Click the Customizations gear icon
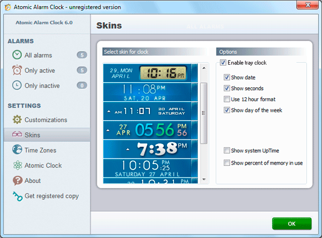 coord(17,120)
